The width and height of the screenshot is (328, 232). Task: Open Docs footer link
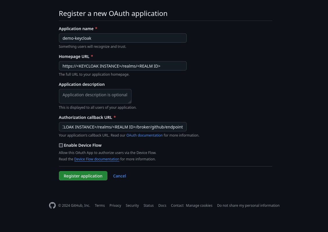162,205
